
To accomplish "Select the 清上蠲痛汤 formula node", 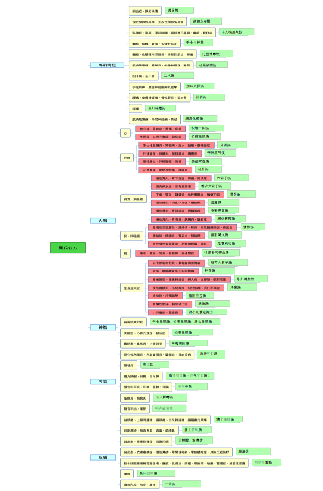I will 228,419.
